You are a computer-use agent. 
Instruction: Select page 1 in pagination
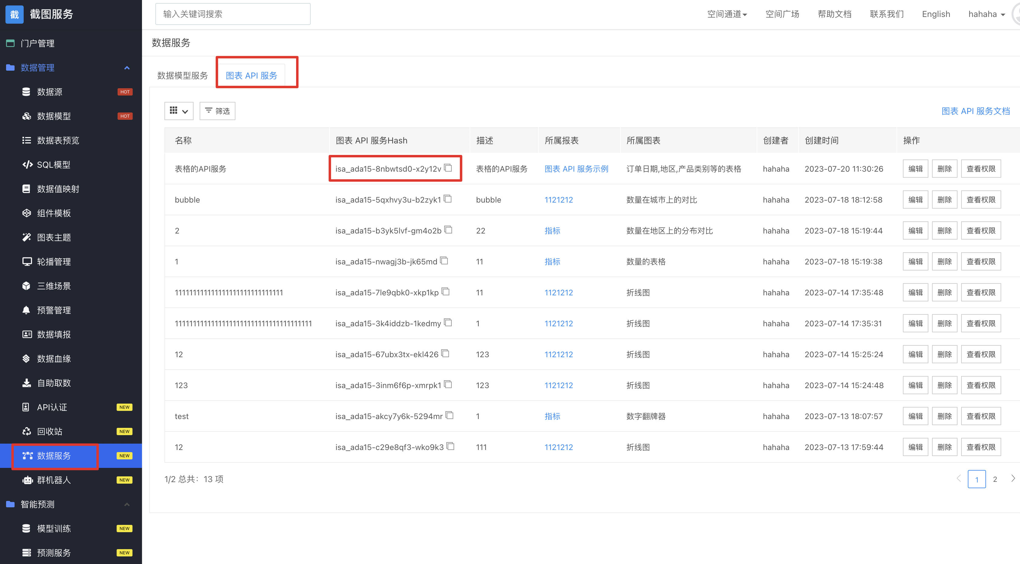tap(976, 479)
